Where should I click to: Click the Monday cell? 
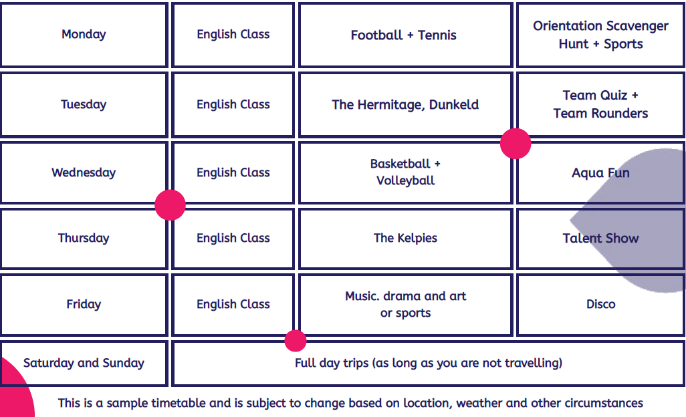[x=84, y=35]
